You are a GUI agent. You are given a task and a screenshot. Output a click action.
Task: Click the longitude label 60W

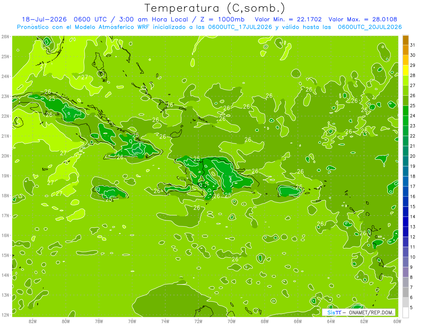397,321
